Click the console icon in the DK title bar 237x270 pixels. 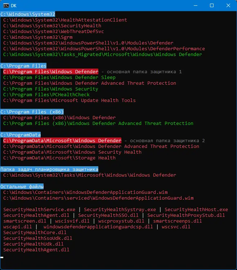pyautogui.click(x=6, y=6)
